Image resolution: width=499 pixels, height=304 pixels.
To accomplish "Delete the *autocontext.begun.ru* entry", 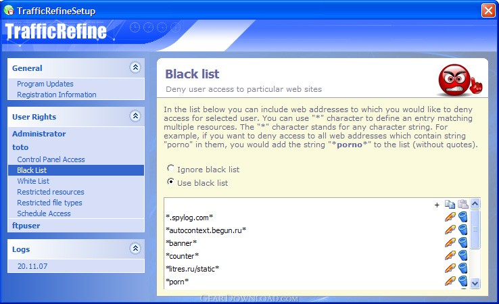I will 463,230.
